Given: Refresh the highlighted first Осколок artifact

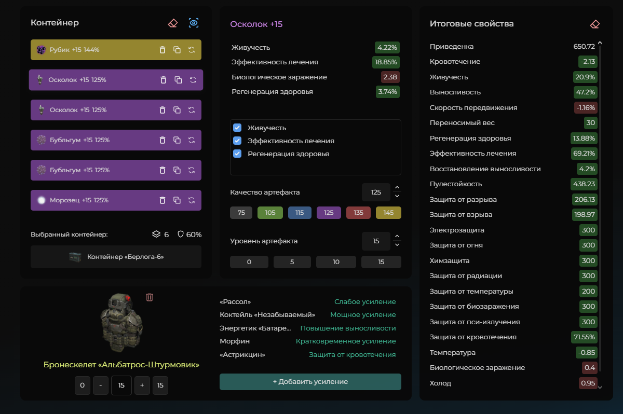Looking at the screenshot, I should tap(193, 80).
